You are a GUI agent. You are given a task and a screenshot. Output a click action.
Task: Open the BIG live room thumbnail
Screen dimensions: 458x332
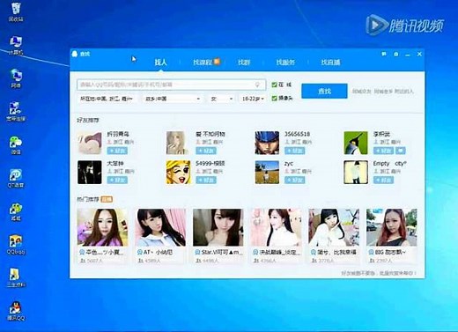pos(392,227)
